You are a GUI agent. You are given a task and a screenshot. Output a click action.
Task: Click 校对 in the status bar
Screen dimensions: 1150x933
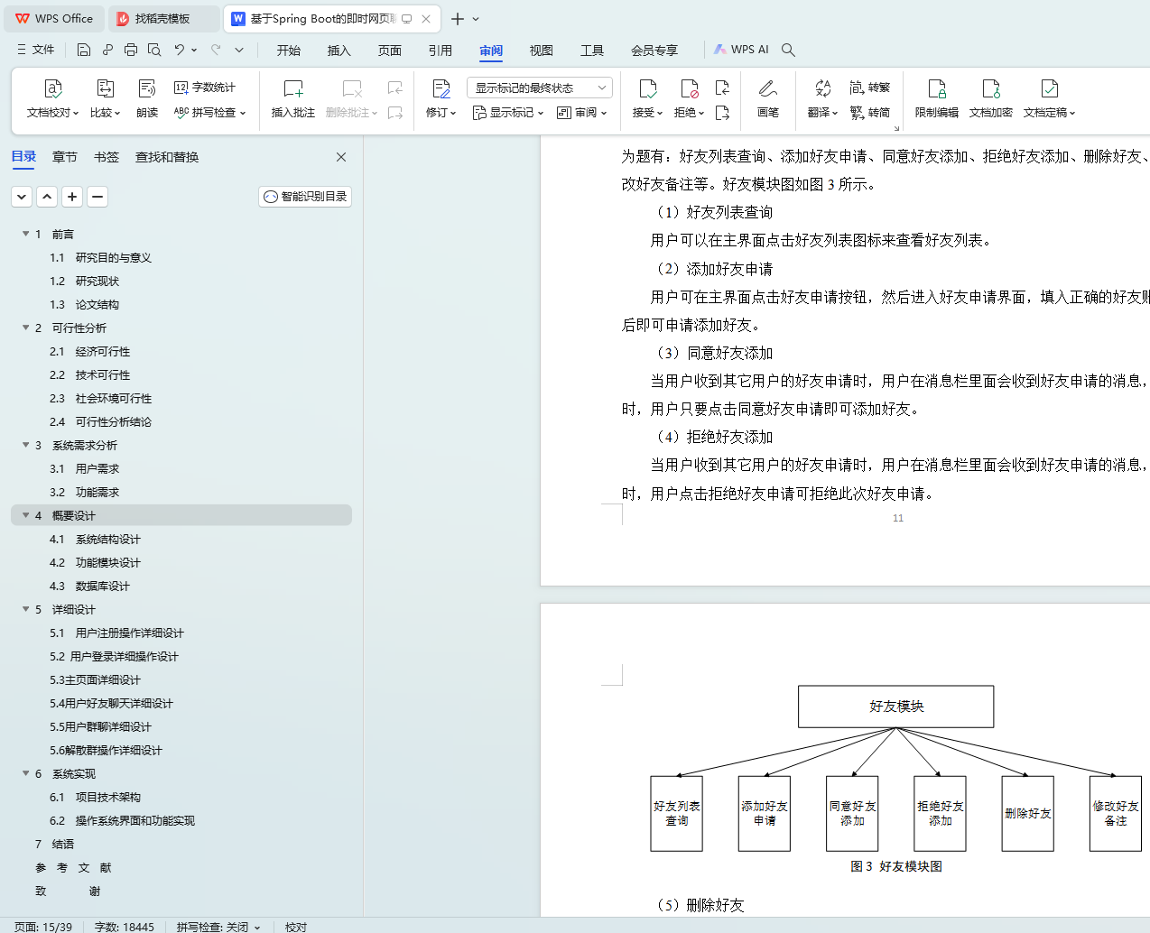coord(296,927)
